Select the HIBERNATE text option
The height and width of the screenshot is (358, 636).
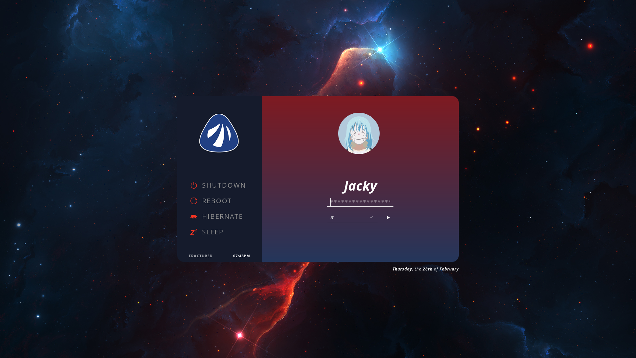pos(222,216)
